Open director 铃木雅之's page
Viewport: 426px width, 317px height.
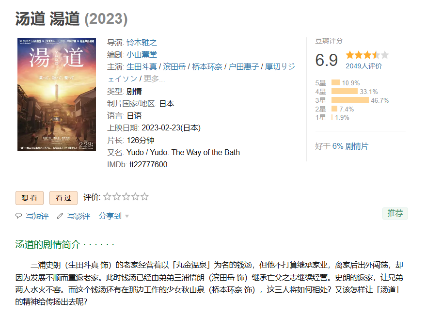click(142, 42)
